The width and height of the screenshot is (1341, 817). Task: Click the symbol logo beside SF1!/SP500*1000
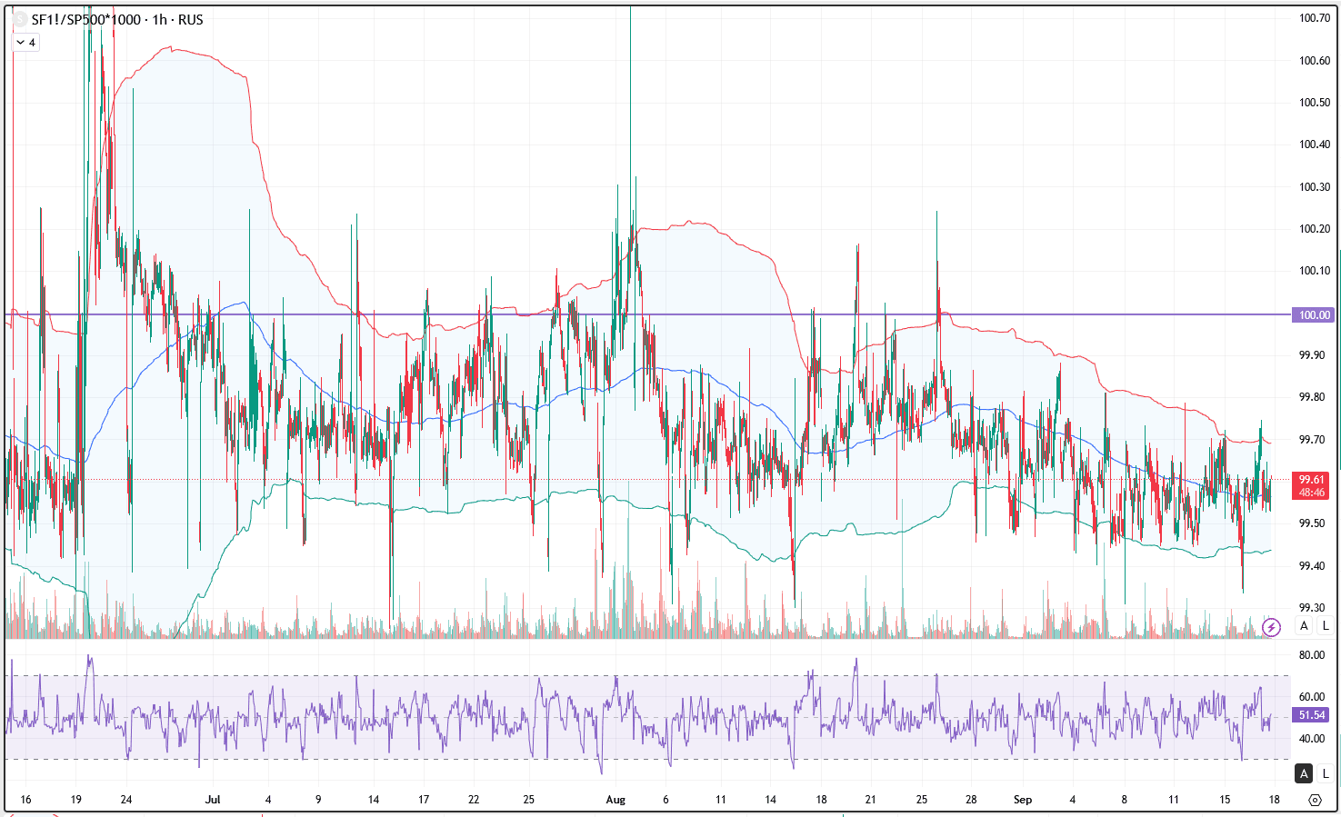[19, 19]
